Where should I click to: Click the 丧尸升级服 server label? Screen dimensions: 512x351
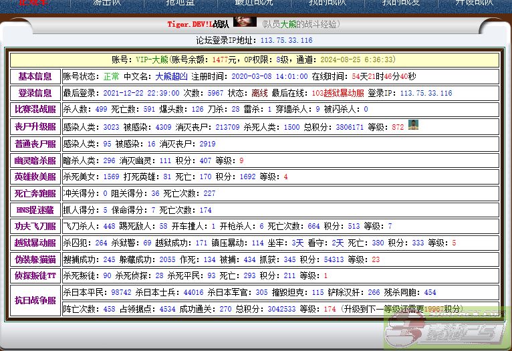tap(35, 126)
